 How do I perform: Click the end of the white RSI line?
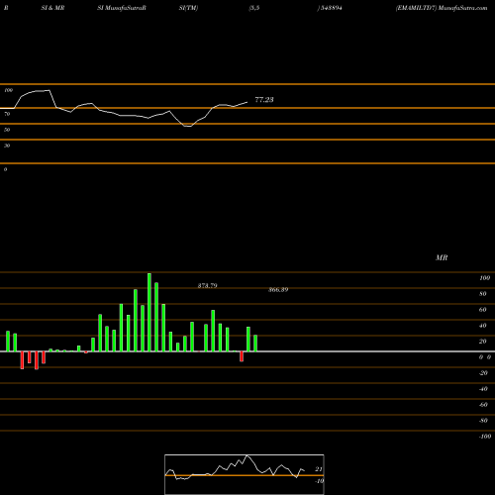[247, 102]
